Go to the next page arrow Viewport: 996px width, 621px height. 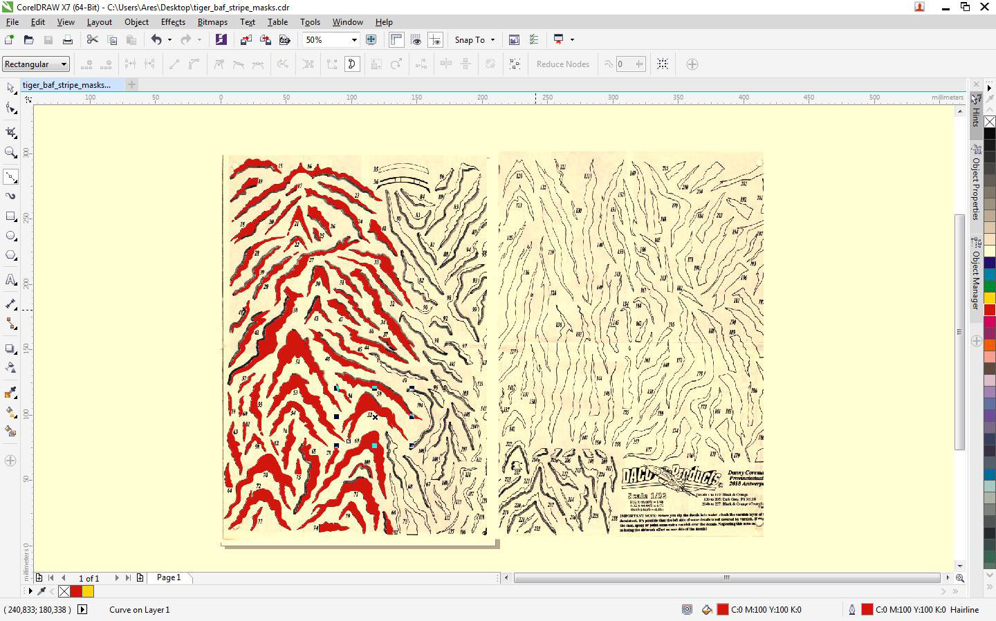pos(117,578)
